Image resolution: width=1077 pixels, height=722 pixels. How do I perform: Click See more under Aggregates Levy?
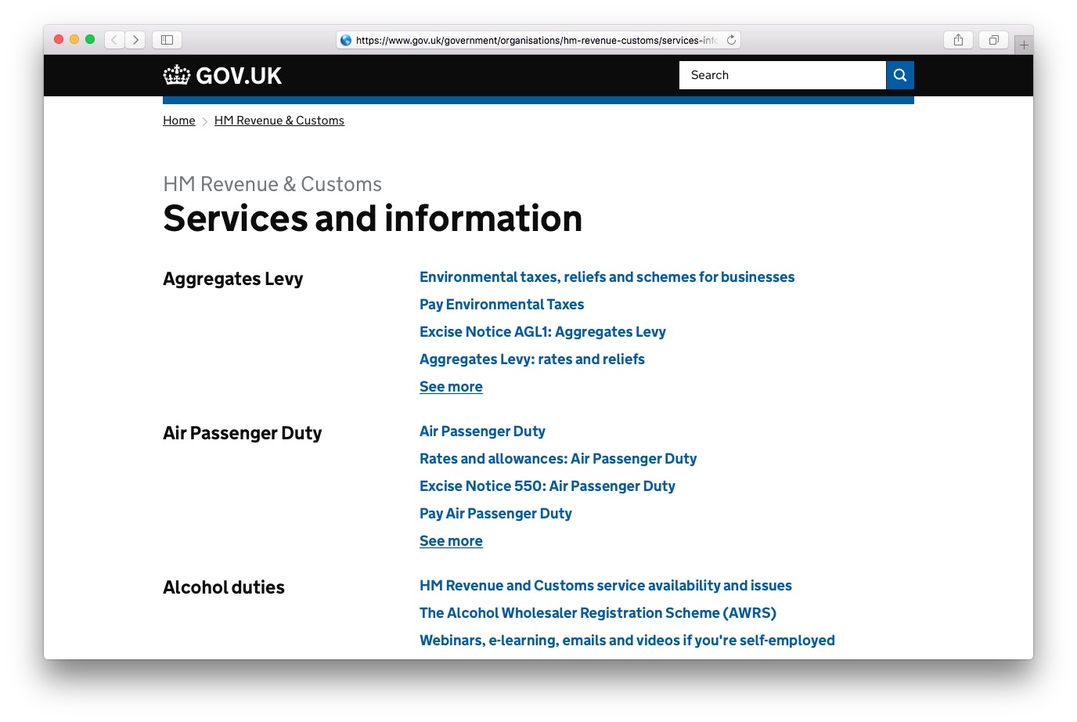tap(451, 387)
